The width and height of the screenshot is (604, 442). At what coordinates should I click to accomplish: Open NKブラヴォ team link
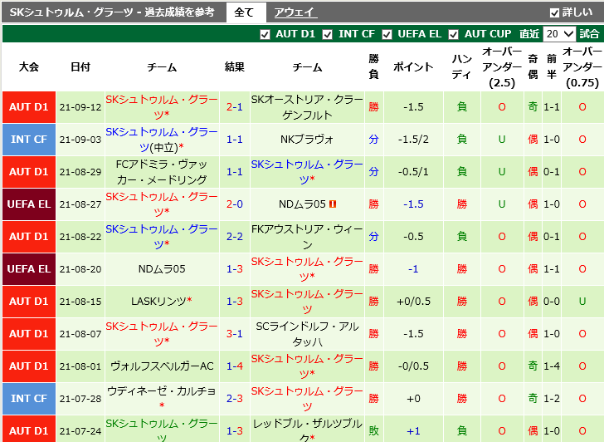tap(307, 140)
